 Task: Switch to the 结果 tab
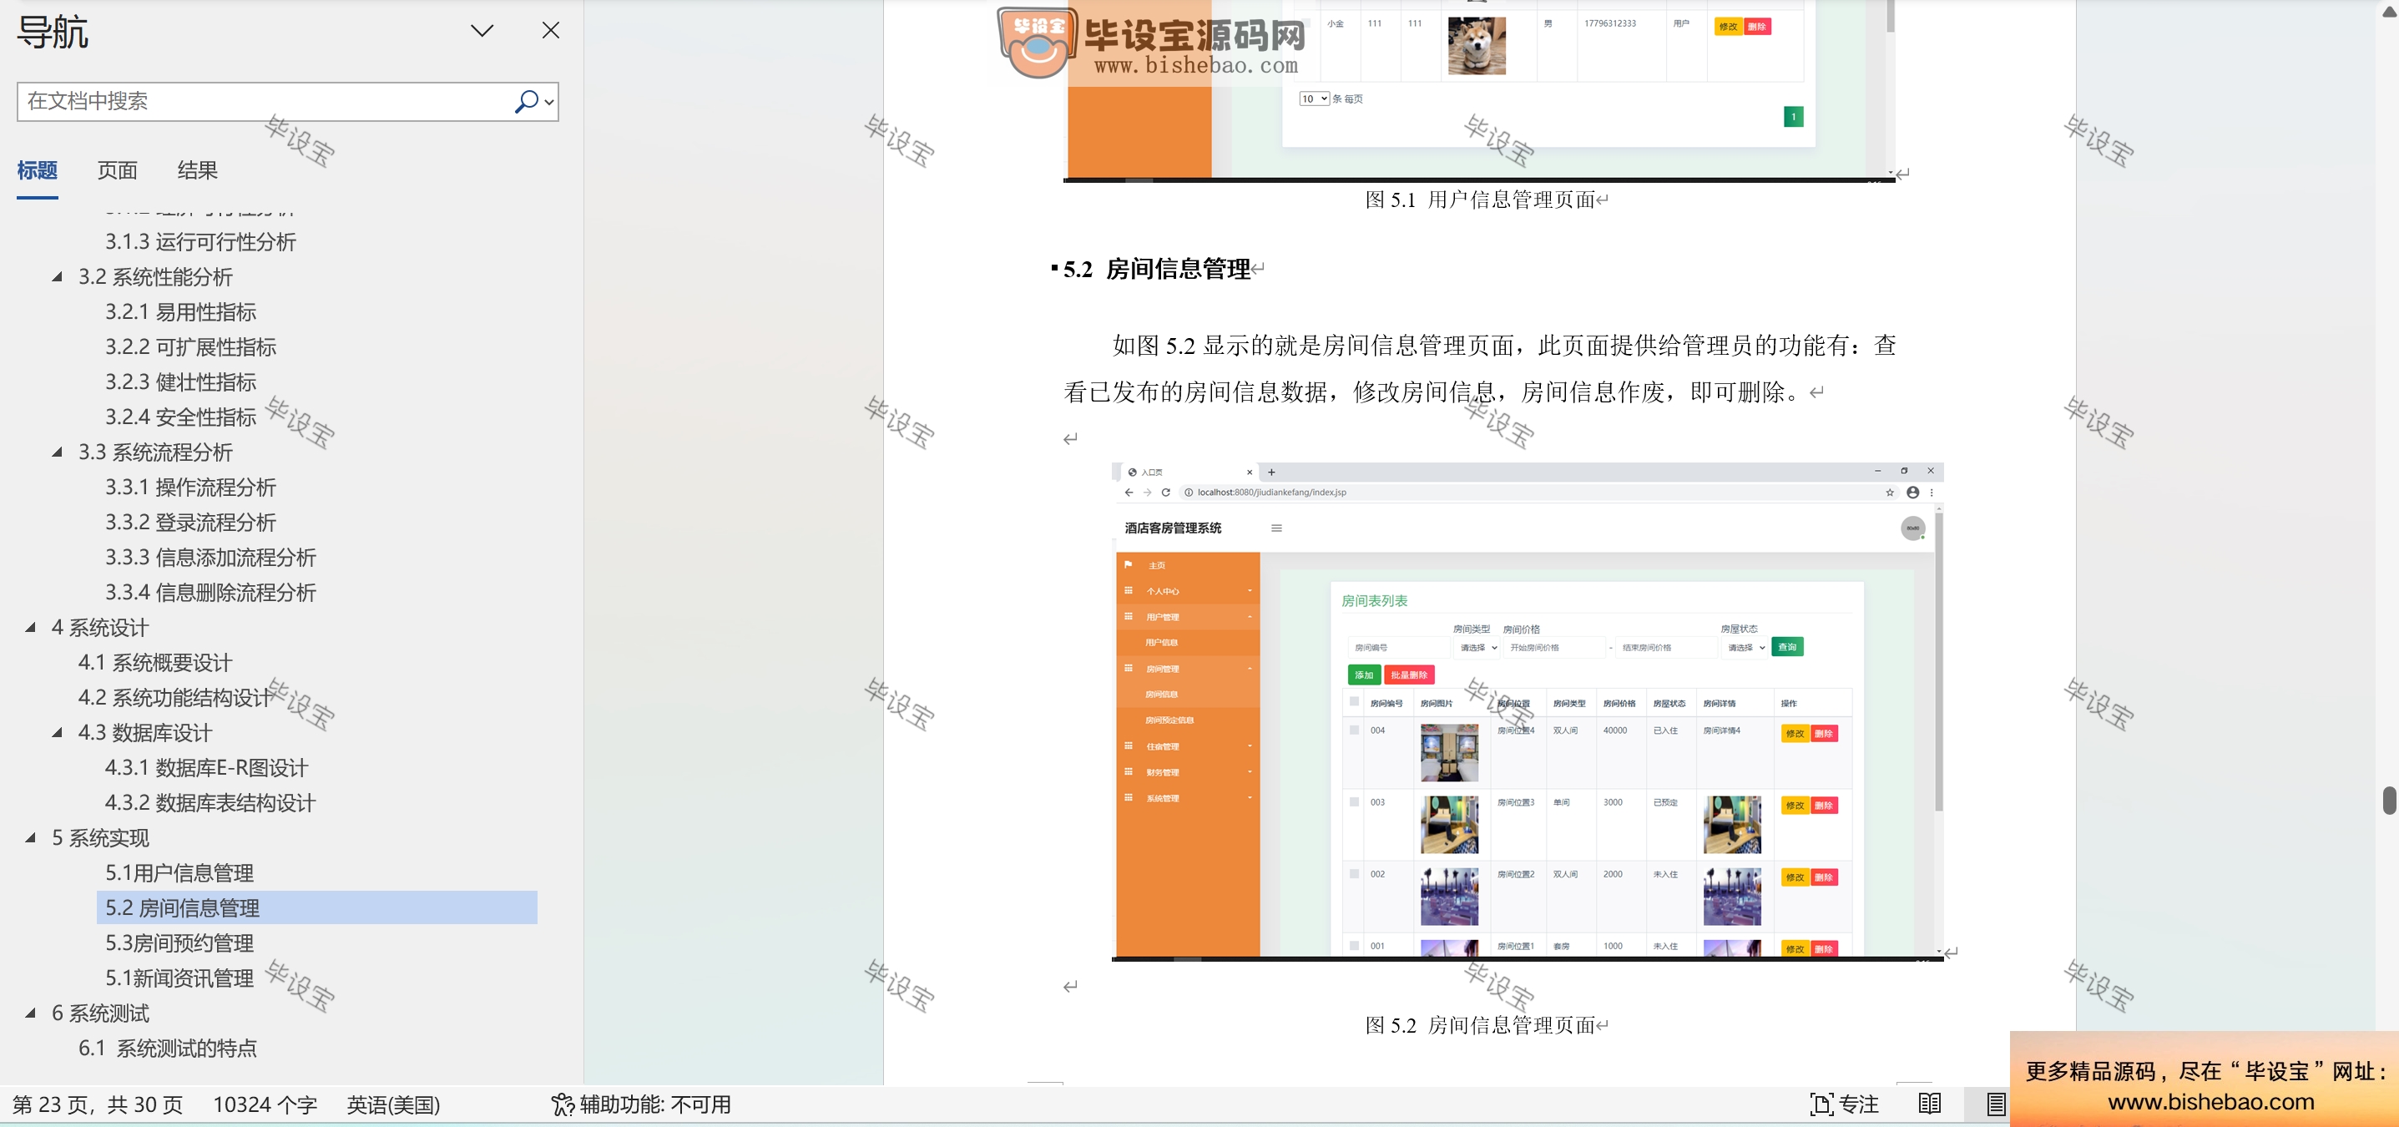[x=198, y=170]
